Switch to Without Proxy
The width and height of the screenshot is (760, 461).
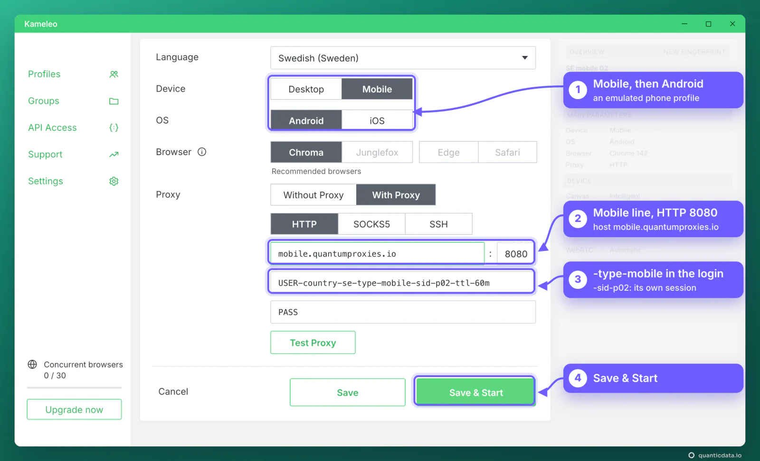coord(313,195)
